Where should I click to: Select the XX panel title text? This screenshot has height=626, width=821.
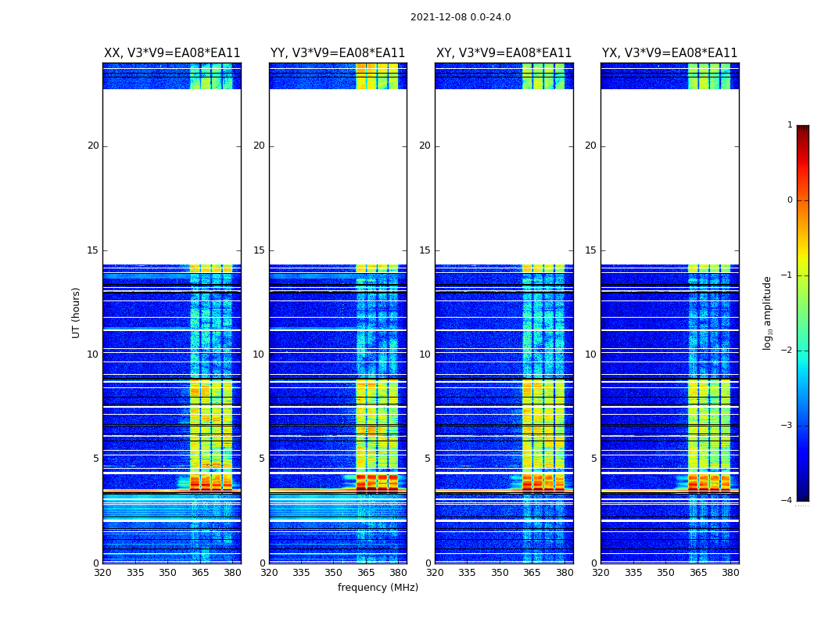[172, 53]
